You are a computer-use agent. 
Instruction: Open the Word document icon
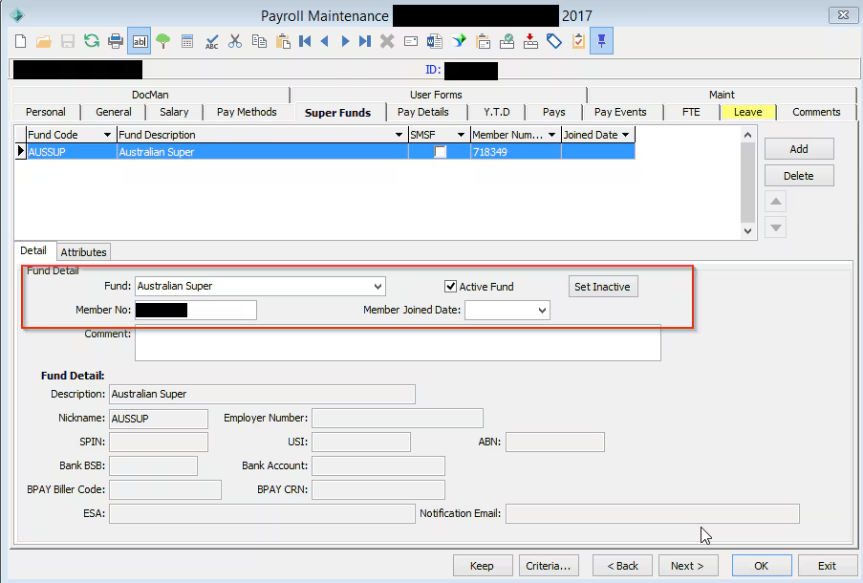pyautogui.click(x=435, y=41)
